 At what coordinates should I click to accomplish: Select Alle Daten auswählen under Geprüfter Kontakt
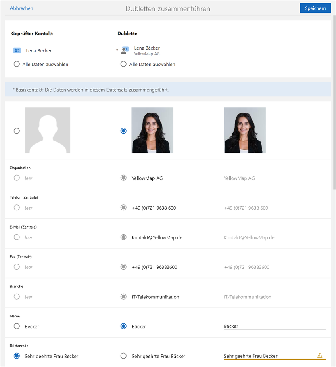[17, 63]
